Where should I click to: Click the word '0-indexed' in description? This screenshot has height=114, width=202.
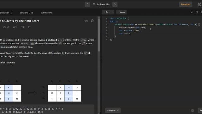click(51, 40)
